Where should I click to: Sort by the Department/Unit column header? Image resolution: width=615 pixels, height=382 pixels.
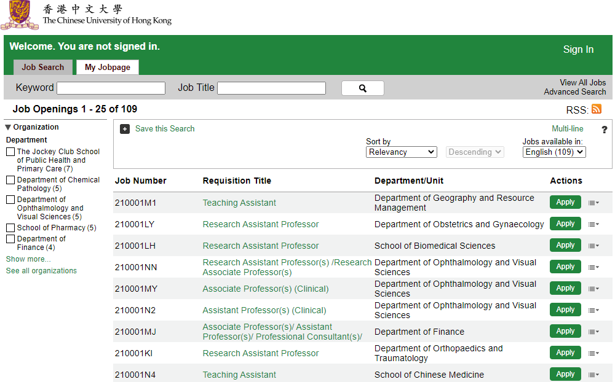pos(409,181)
